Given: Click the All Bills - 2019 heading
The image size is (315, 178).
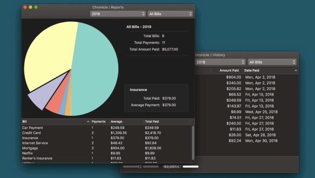Looking at the screenshot, I should click(x=139, y=27).
